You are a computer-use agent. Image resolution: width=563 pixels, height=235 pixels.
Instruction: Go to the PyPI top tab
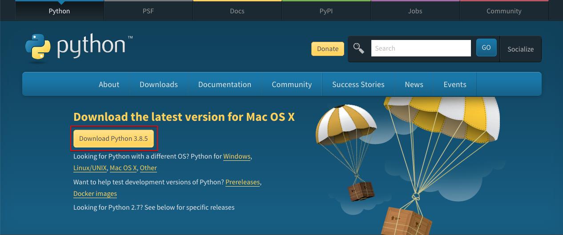point(326,11)
